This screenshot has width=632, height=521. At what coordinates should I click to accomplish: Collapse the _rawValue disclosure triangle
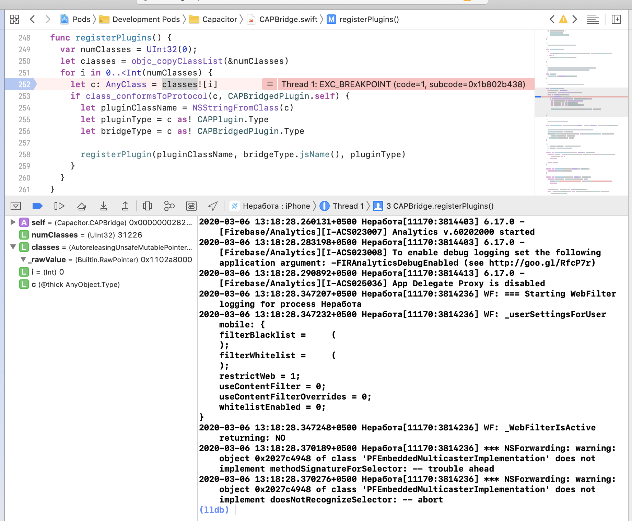tap(23, 259)
